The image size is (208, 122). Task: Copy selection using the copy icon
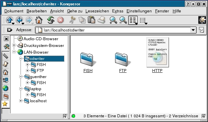coord(82,20)
